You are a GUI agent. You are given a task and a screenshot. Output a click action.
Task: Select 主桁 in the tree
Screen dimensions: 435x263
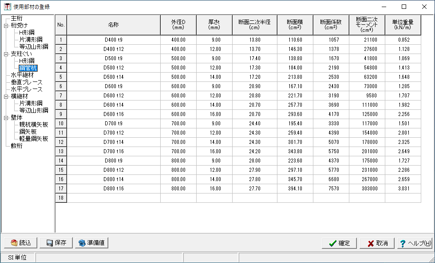click(x=17, y=19)
